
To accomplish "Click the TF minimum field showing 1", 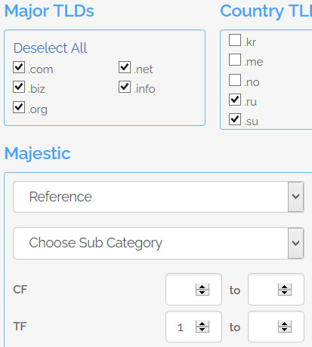I will pyautogui.click(x=193, y=327).
